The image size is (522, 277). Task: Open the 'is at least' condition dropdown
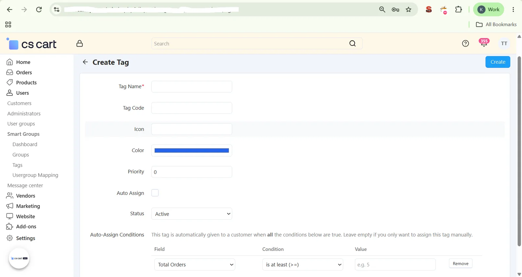[303, 265]
